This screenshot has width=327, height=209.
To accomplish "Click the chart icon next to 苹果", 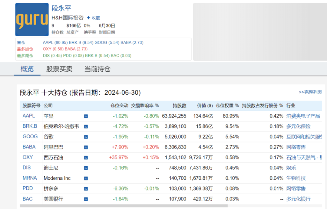I will (86, 116).
